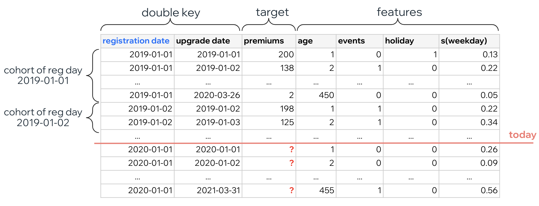Select the "holiday" column header

(399, 41)
